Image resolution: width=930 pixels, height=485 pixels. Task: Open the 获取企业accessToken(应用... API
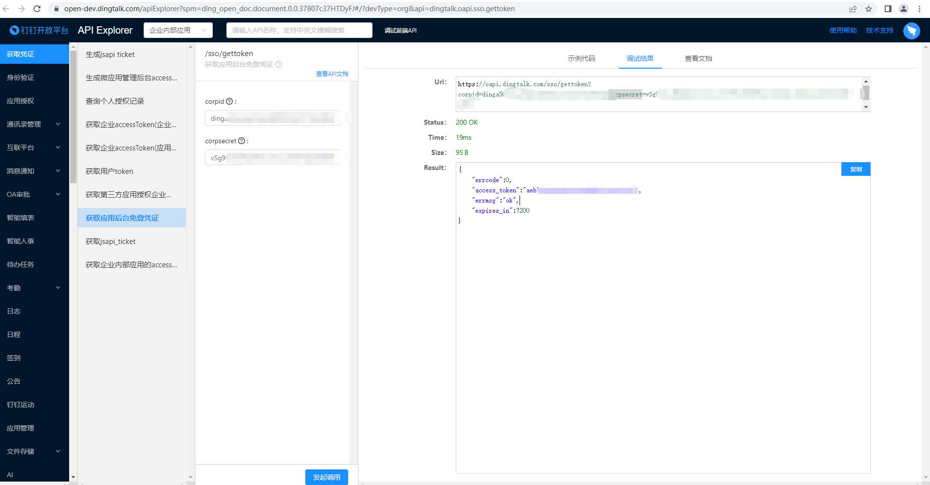pyautogui.click(x=132, y=148)
